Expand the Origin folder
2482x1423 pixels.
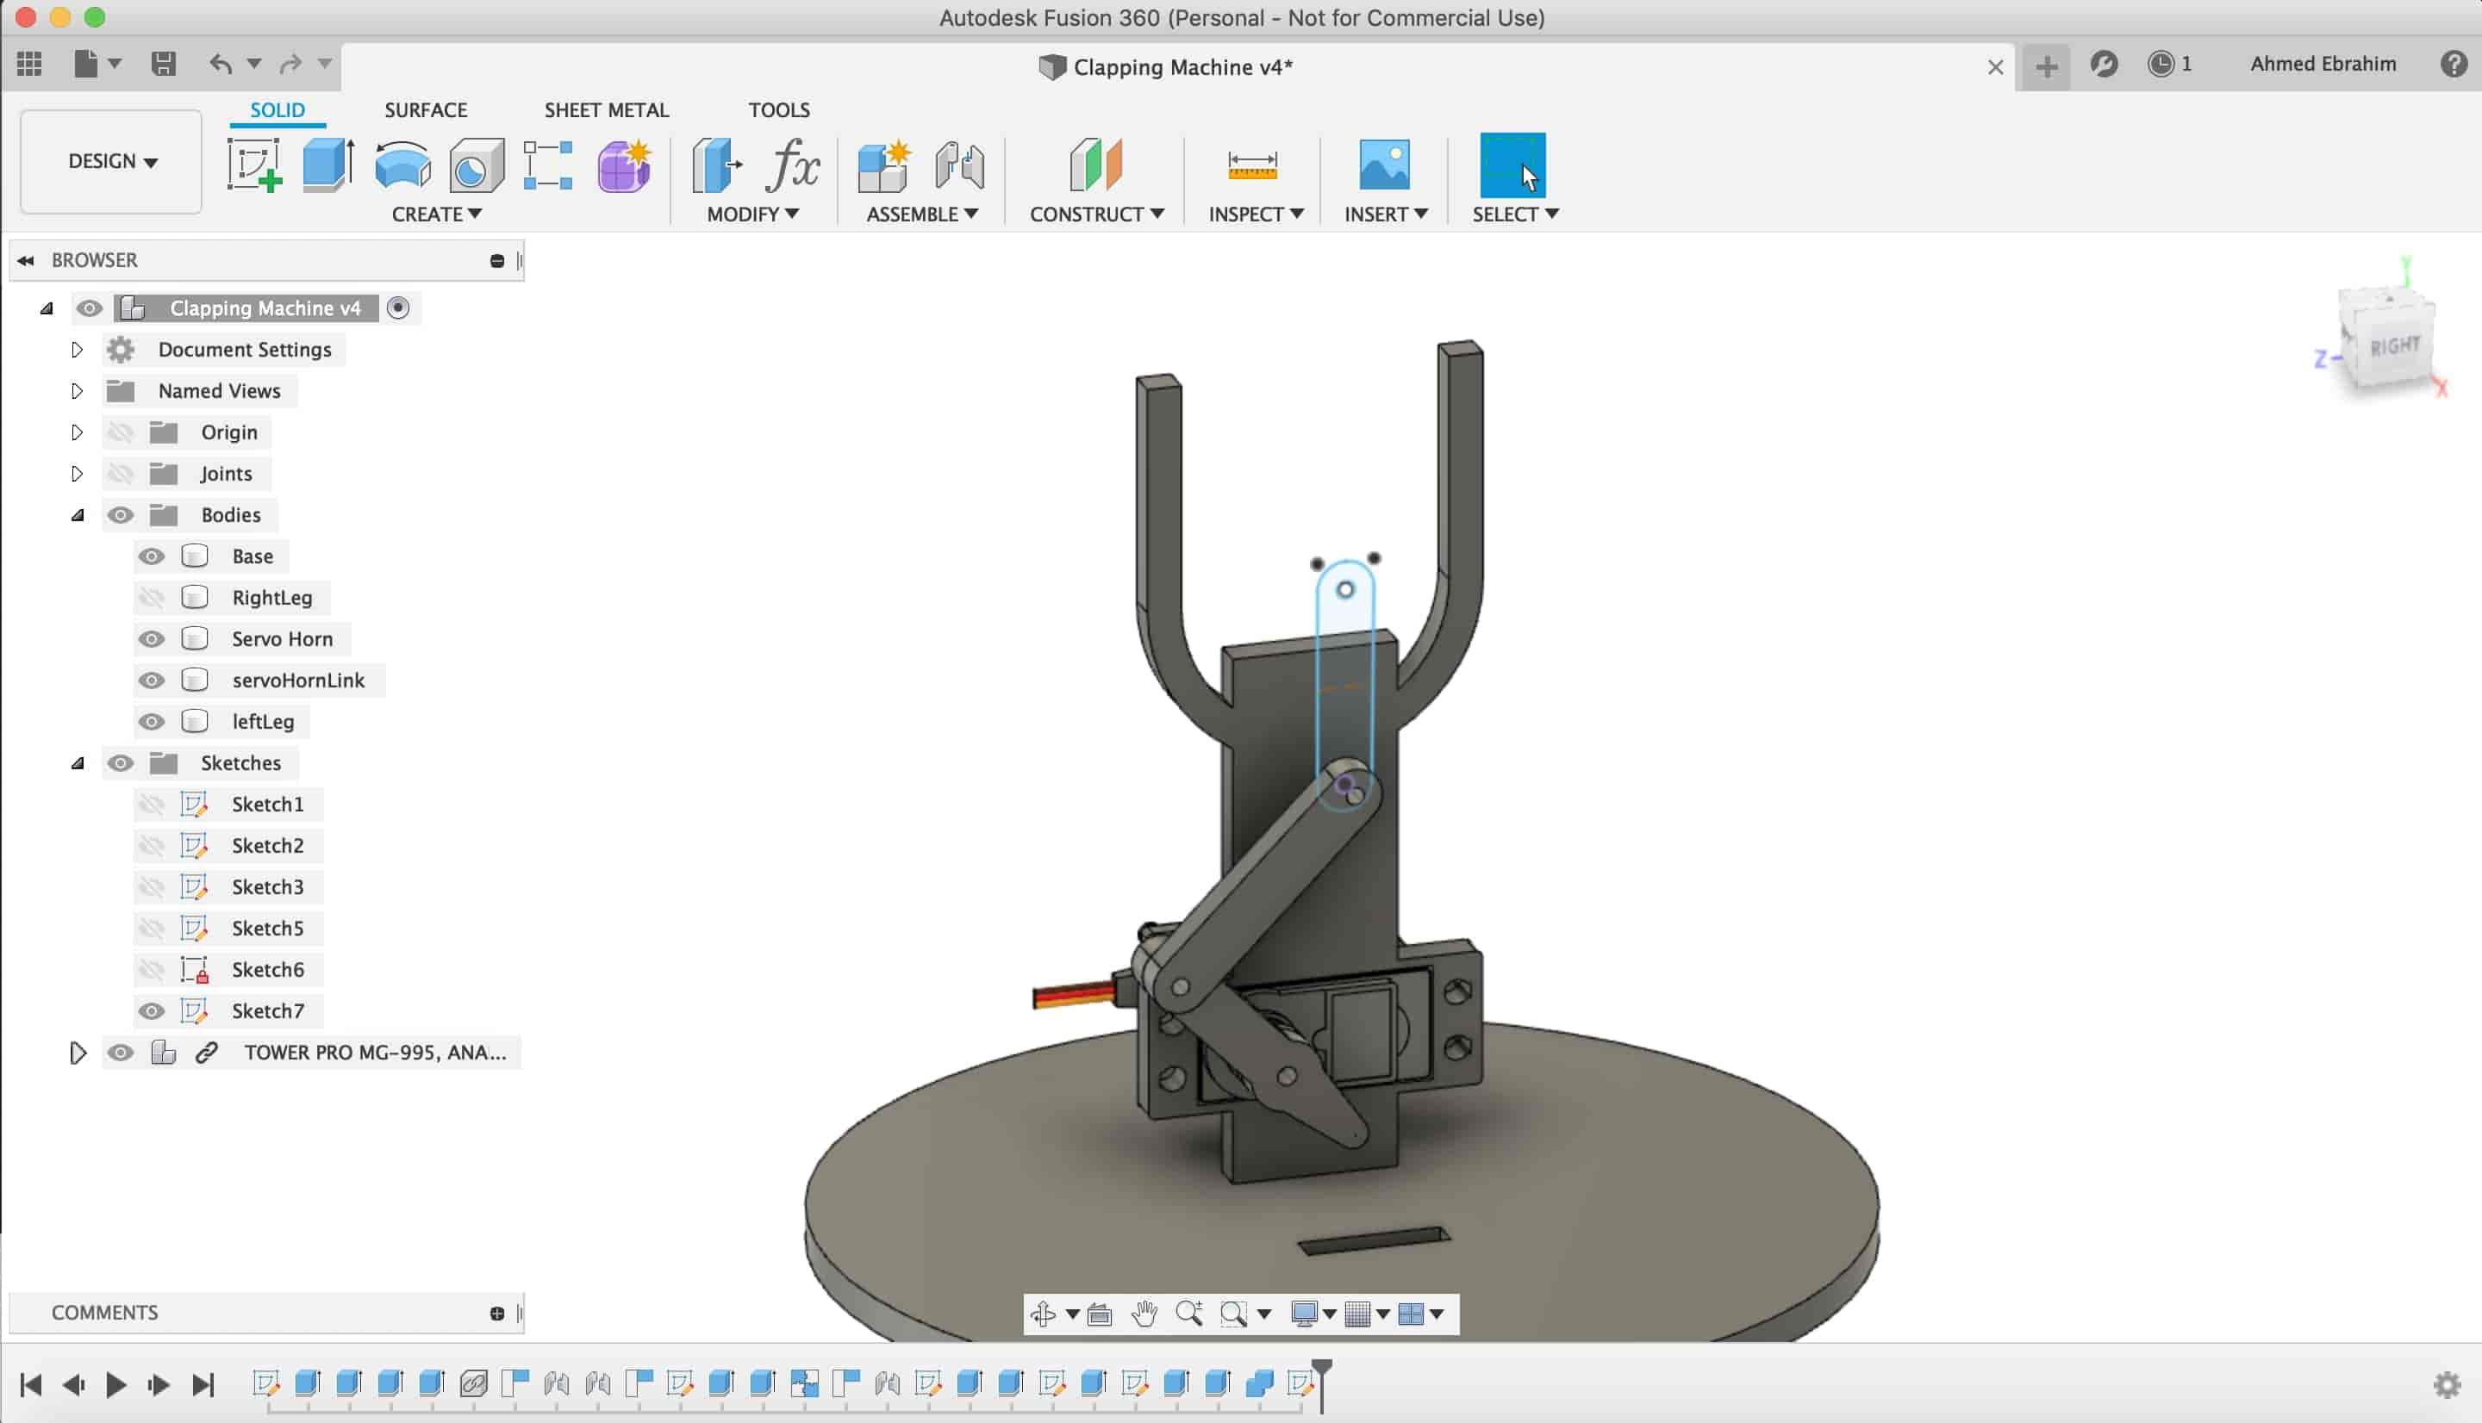coord(78,432)
